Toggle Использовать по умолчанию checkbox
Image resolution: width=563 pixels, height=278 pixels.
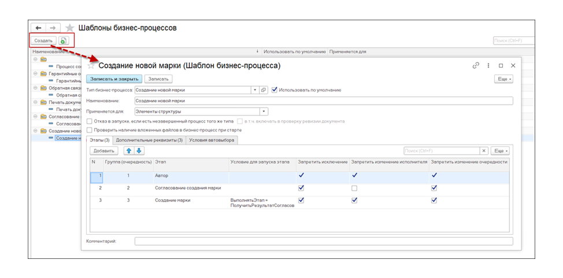point(275,90)
